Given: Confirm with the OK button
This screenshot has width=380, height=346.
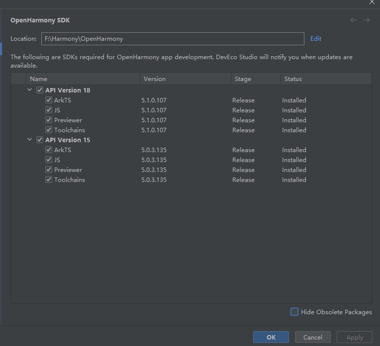Looking at the screenshot, I should pyautogui.click(x=271, y=337).
